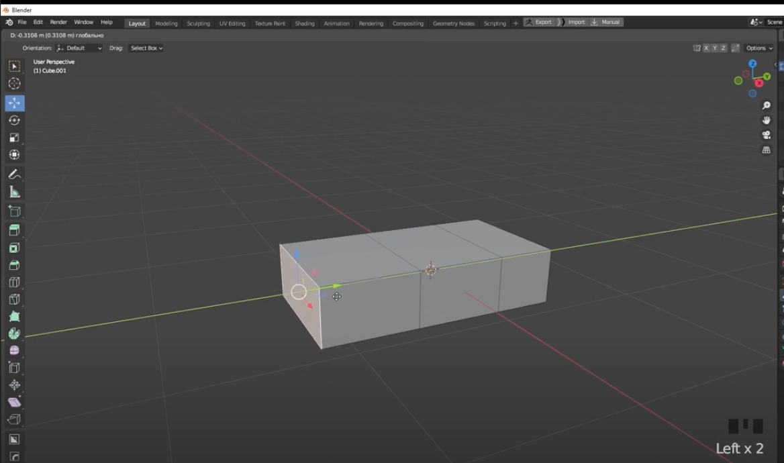Choose the Add Cube tool
The image size is (784, 463).
click(x=14, y=211)
